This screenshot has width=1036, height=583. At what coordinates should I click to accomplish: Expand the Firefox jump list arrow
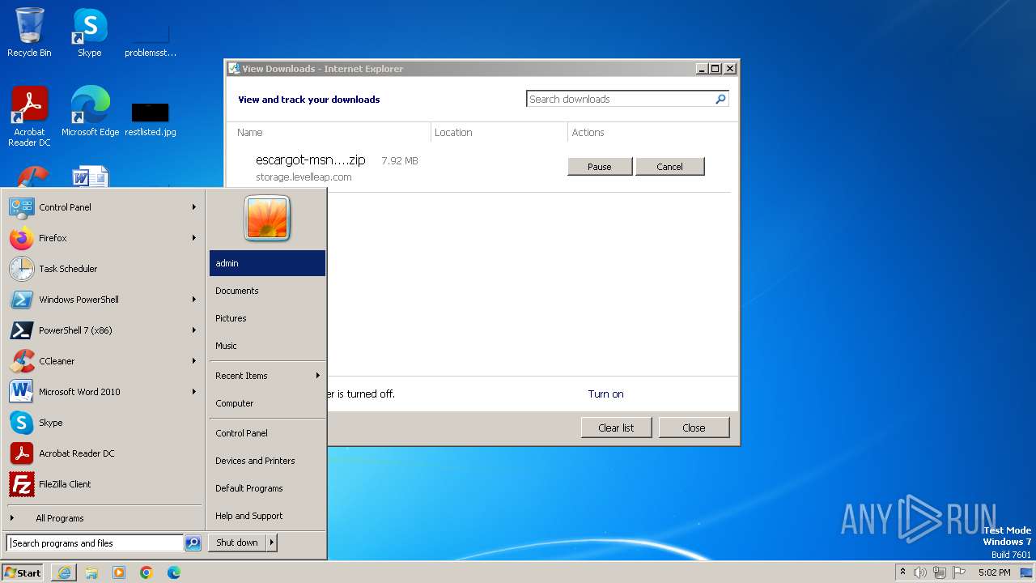click(x=194, y=238)
